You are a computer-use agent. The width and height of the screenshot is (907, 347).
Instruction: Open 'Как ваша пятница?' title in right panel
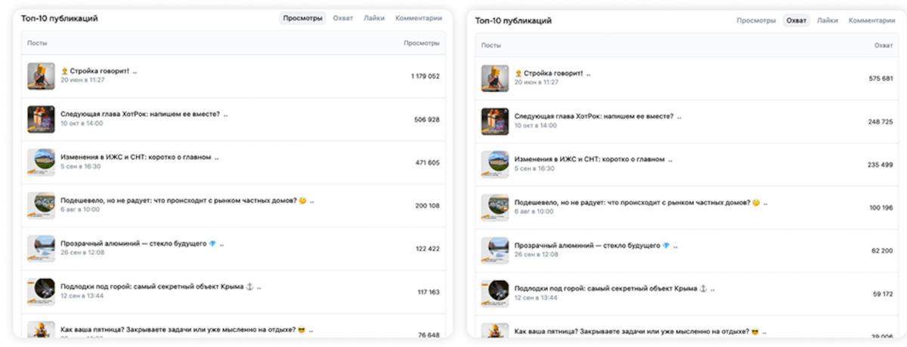click(x=636, y=331)
